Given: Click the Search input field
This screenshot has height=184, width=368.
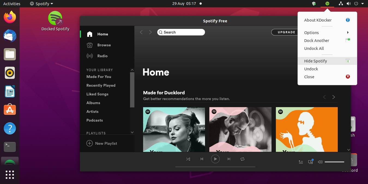Looking at the screenshot, I should point(181,32).
